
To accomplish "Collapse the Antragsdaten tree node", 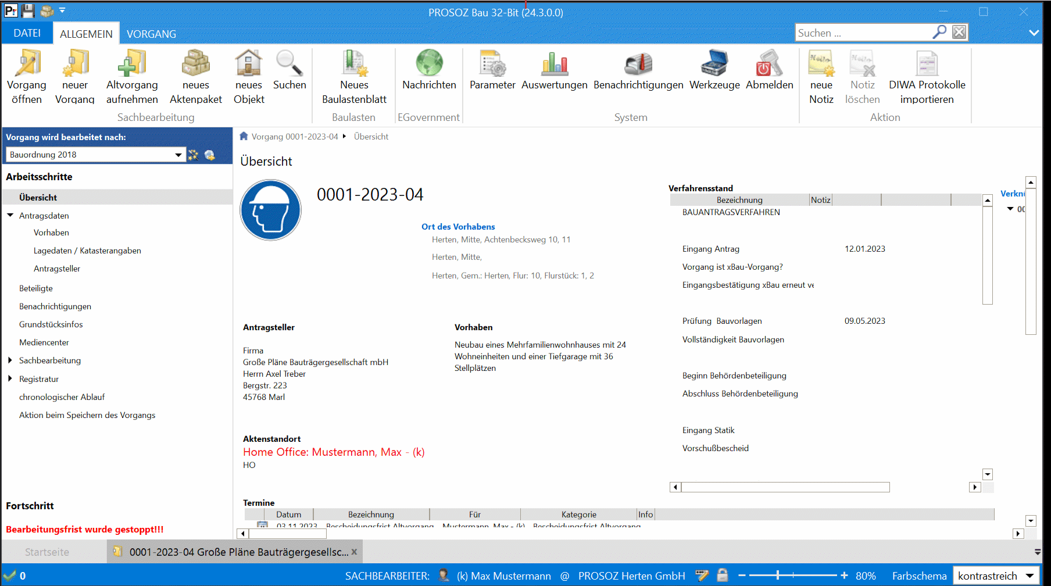I will 10,215.
